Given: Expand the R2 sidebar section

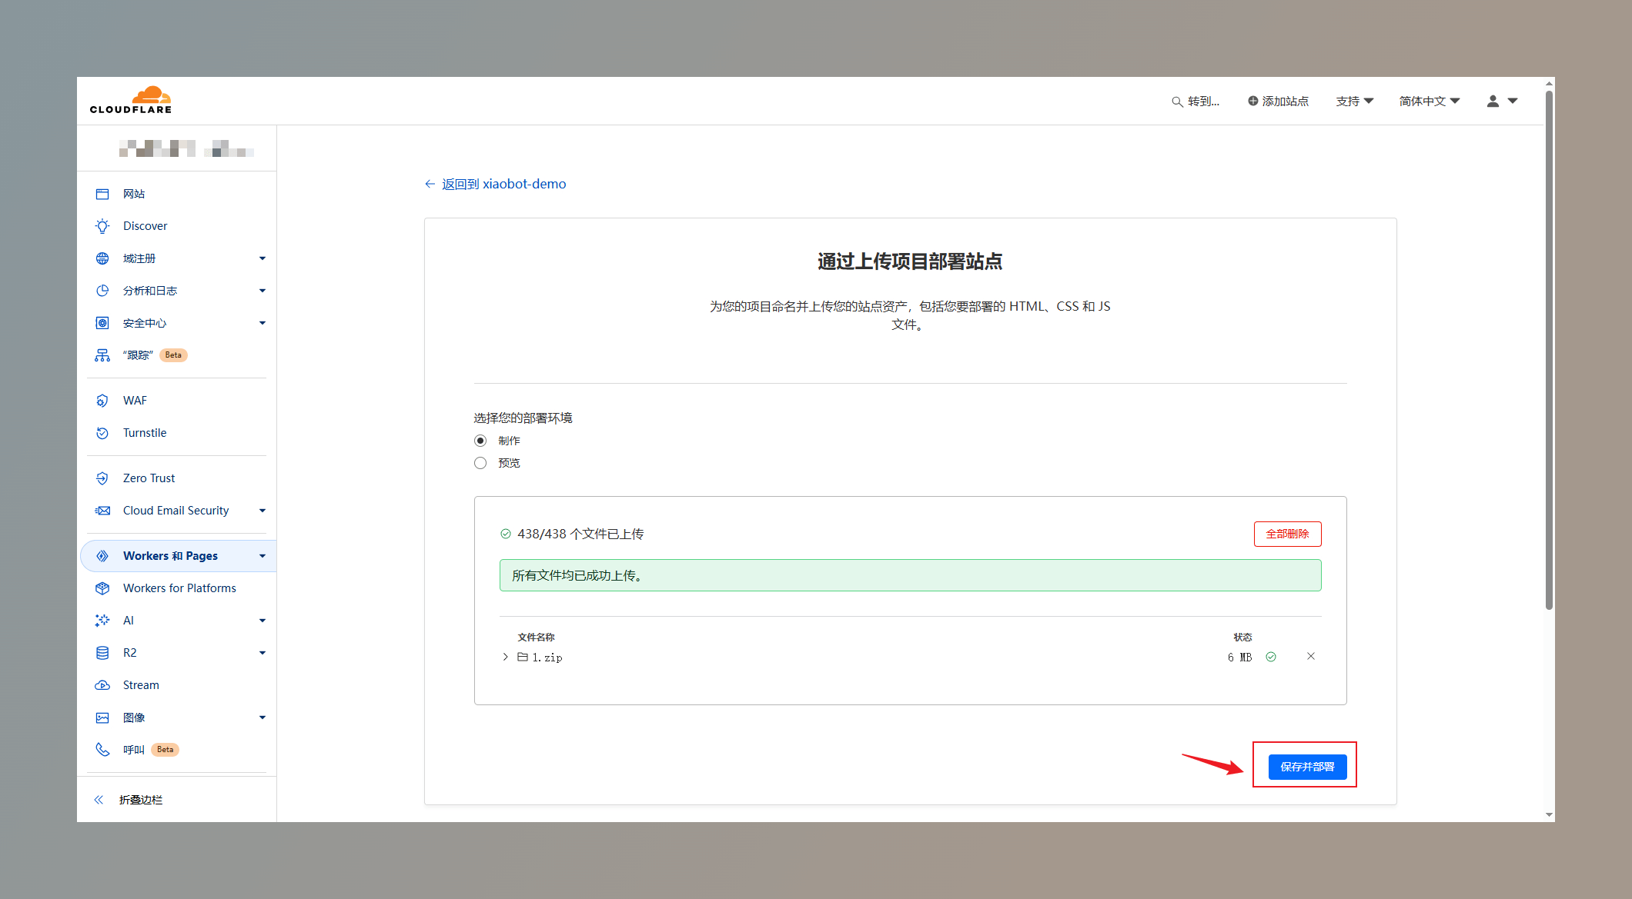Looking at the screenshot, I should [x=263, y=653].
